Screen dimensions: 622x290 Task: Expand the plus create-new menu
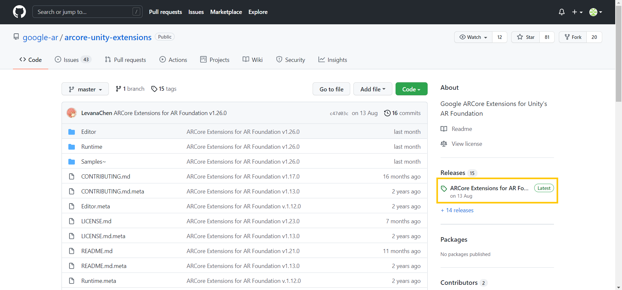pyautogui.click(x=577, y=12)
